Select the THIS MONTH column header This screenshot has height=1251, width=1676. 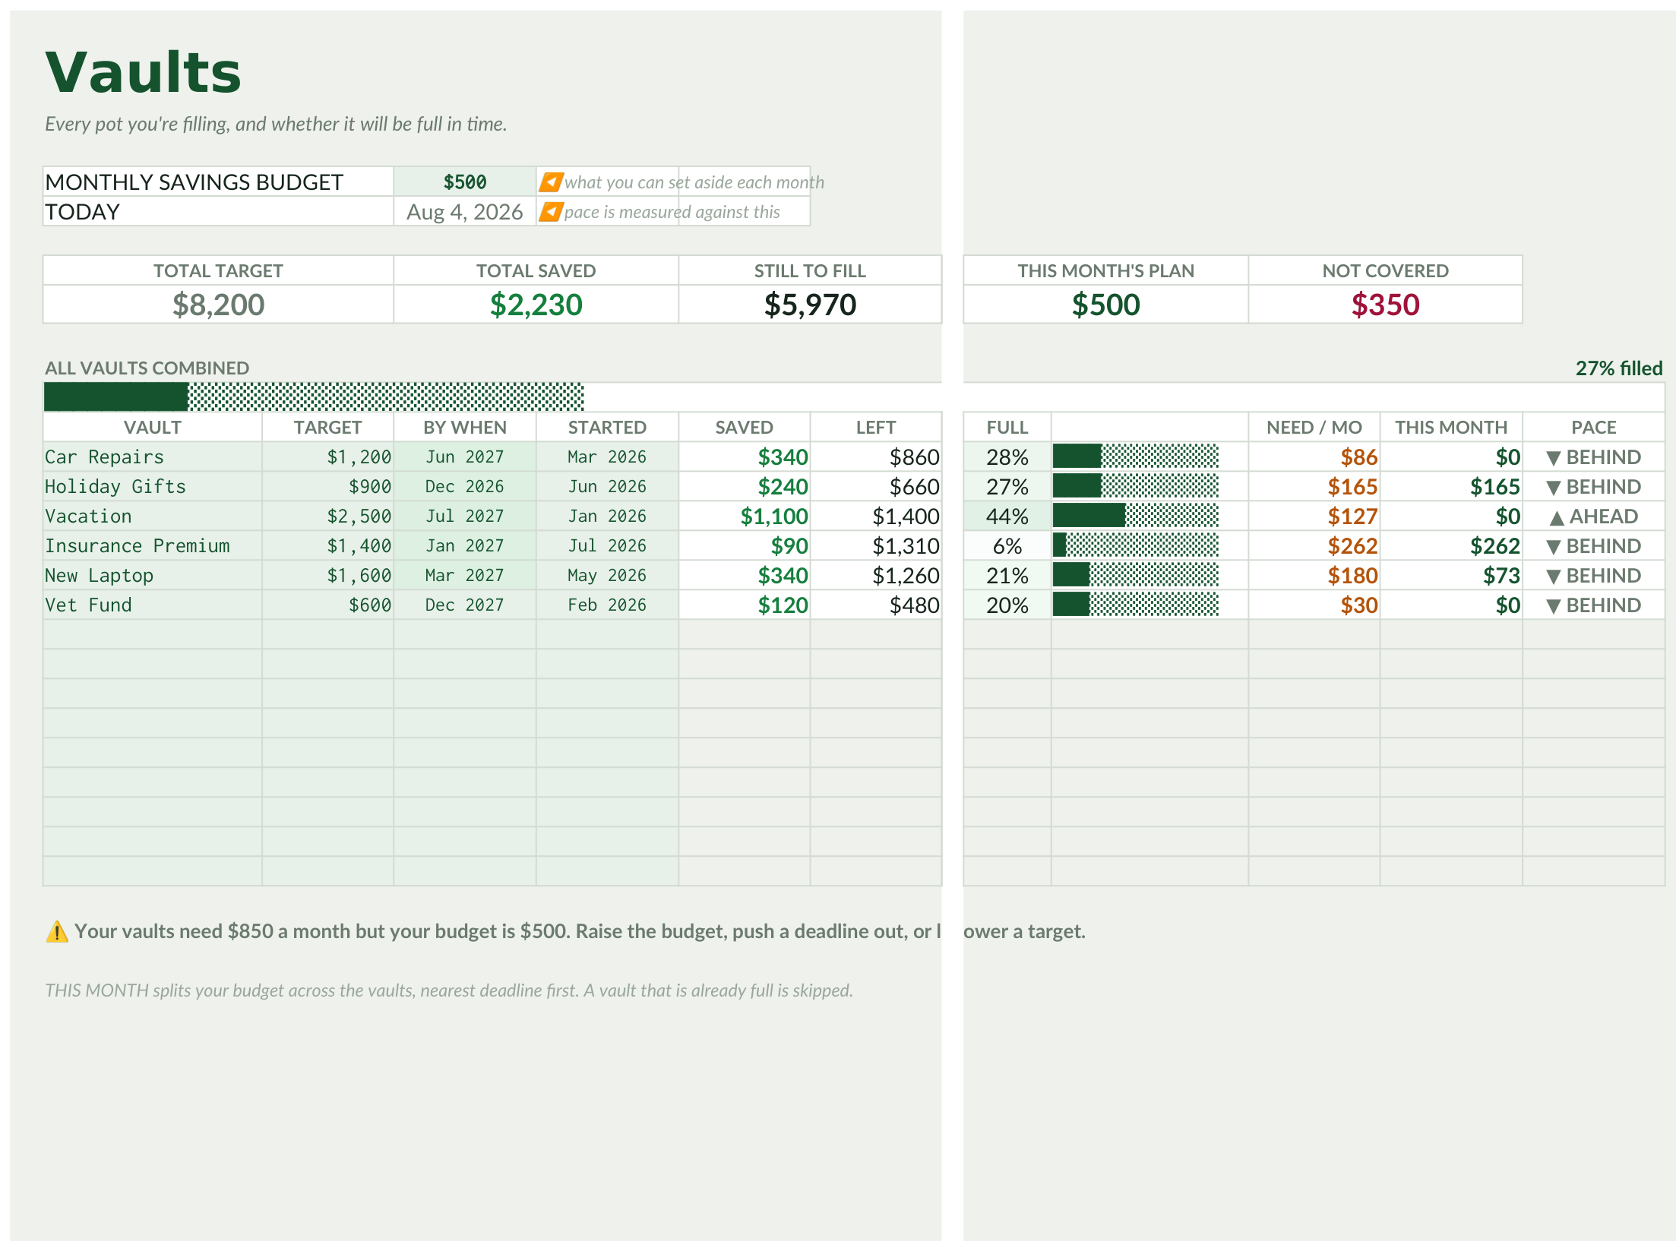(1451, 427)
